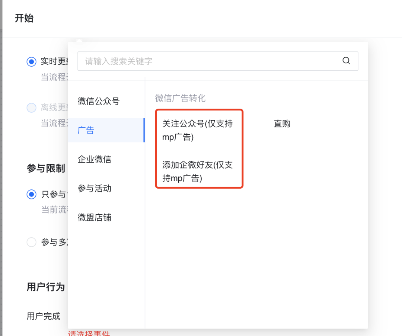Viewport: 402px width, 336px height.
Task: Click the search magnifier icon
Action: point(346,61)
